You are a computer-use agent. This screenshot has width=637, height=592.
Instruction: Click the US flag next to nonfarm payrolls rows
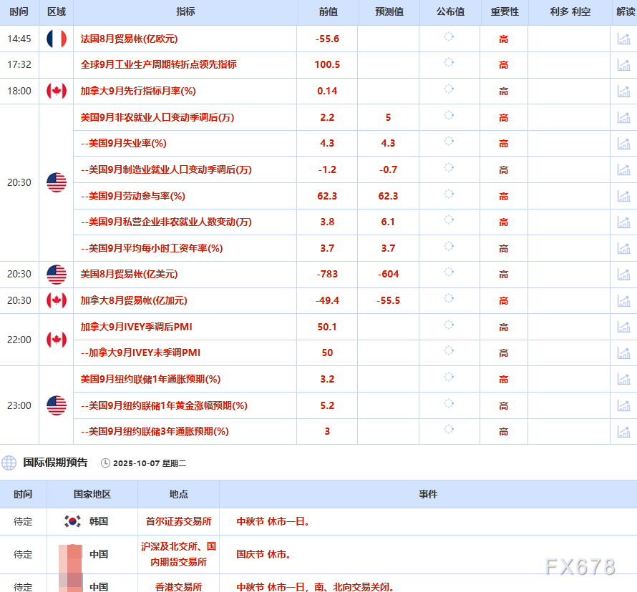[56, 182]
